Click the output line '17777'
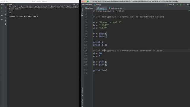This screenshot has width=190, height=107. pos(11,11)
